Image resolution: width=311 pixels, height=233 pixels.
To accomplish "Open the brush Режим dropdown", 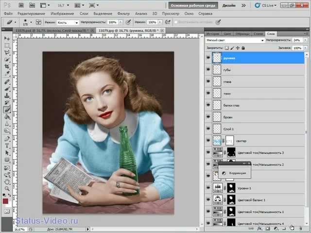I will [68, 23].
